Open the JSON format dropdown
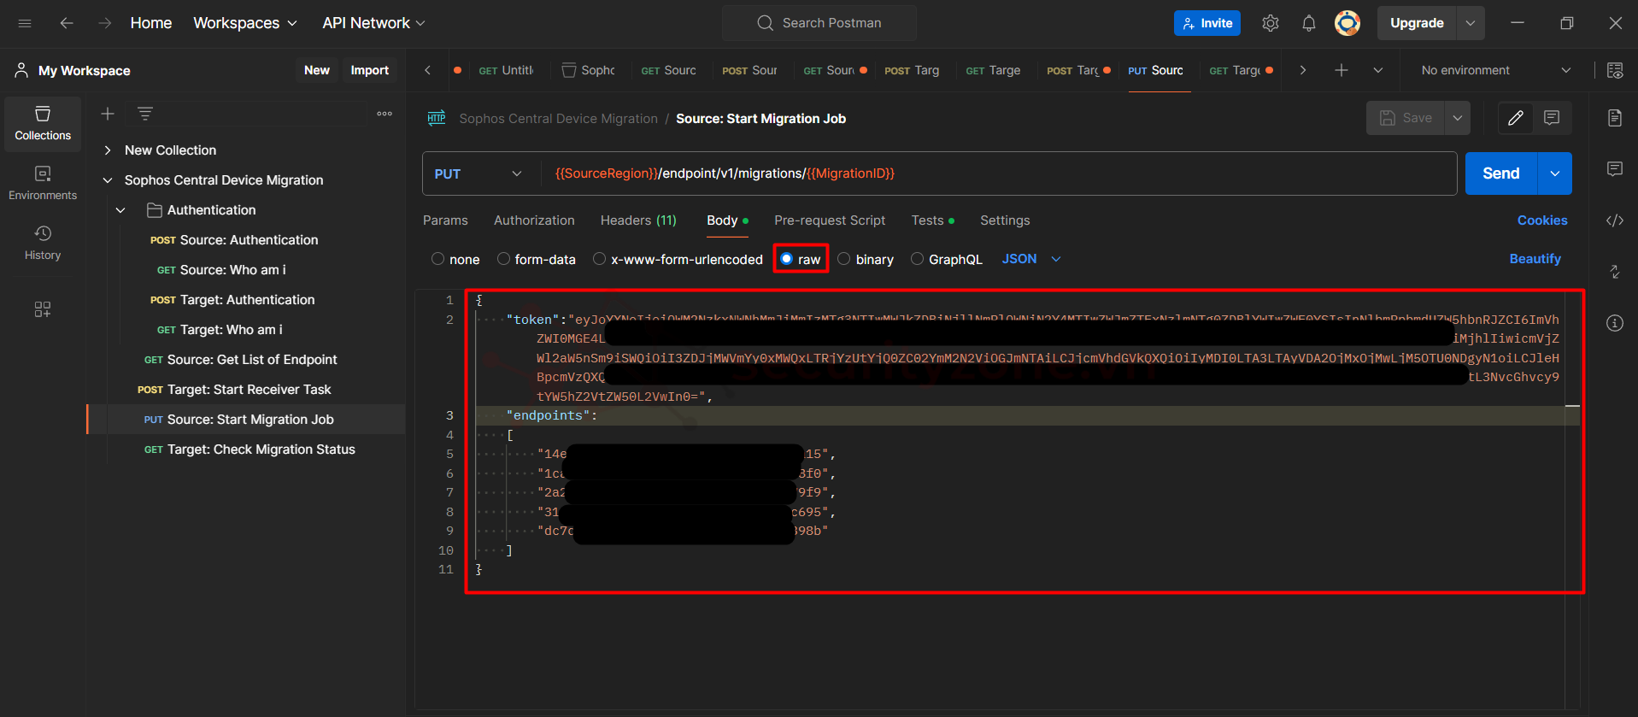Image resolution: width=1638 pixels, height=717 pixels. (1031, 259)
